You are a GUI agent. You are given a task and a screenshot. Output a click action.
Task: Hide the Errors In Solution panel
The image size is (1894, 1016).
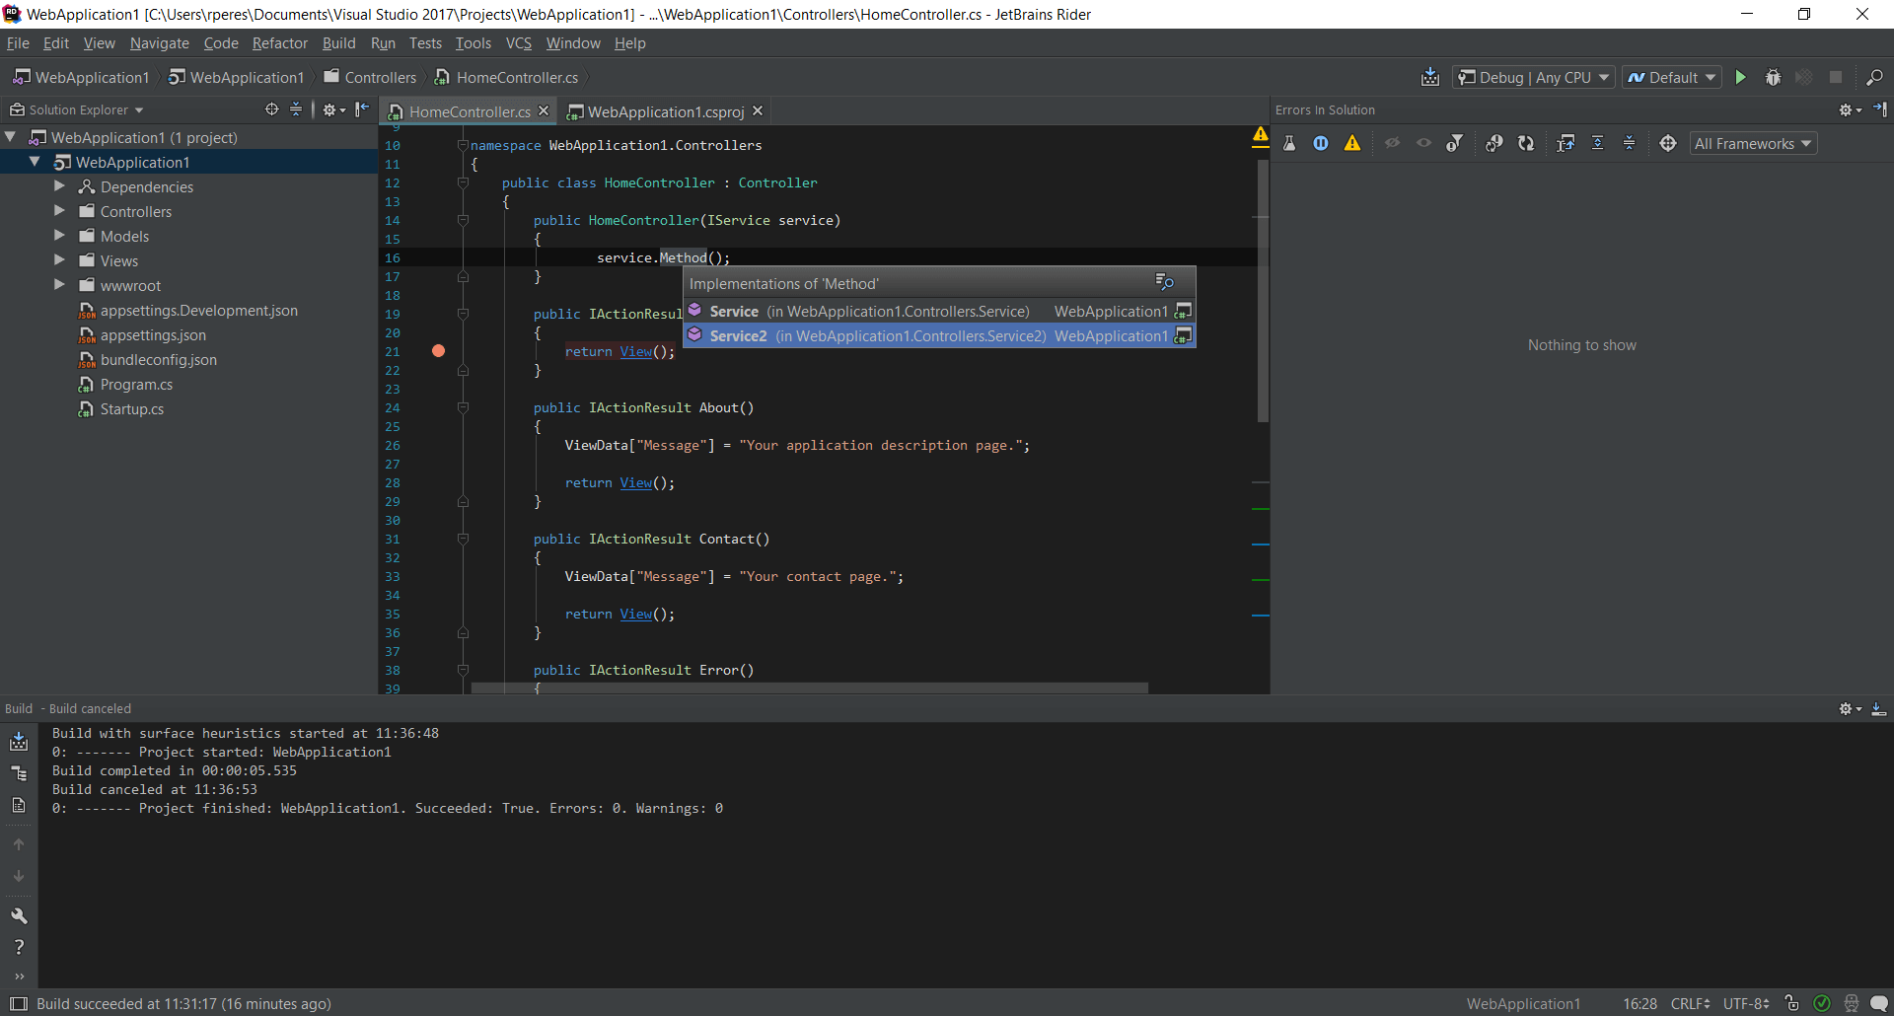point(1880,109)
